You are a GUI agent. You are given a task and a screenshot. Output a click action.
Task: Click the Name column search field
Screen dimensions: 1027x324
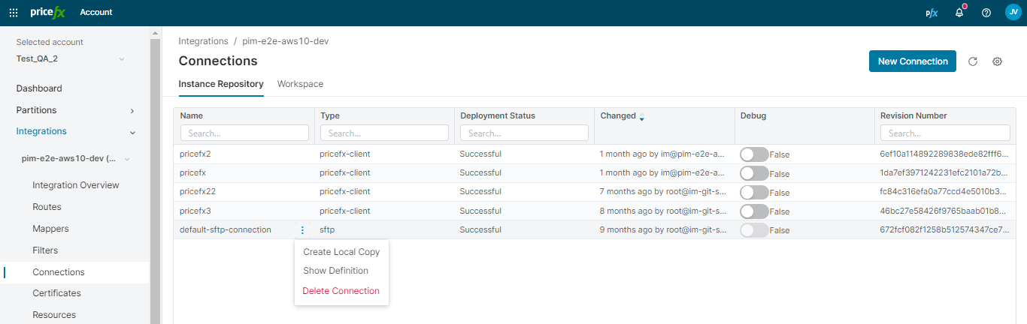[x=244, y=133]
